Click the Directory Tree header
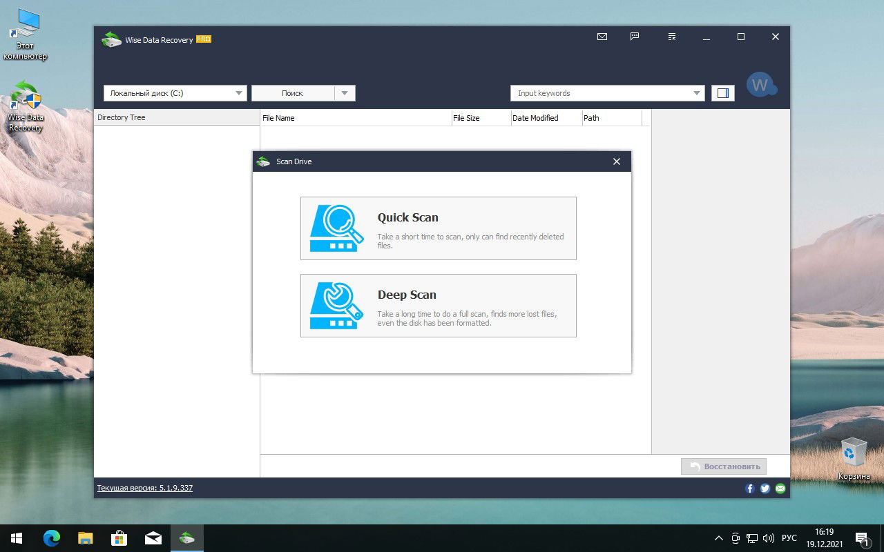 point(177,117)
